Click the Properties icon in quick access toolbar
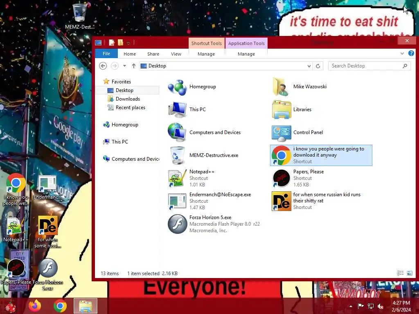The width and height of the screenshot is (419, 314). 112,43
